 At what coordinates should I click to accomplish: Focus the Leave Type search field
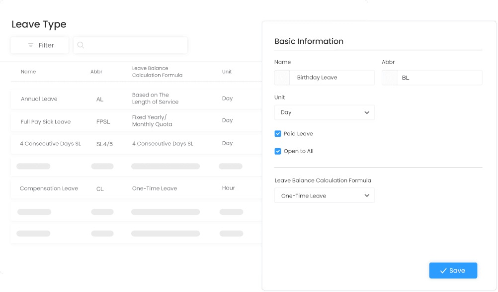[130, 45]
